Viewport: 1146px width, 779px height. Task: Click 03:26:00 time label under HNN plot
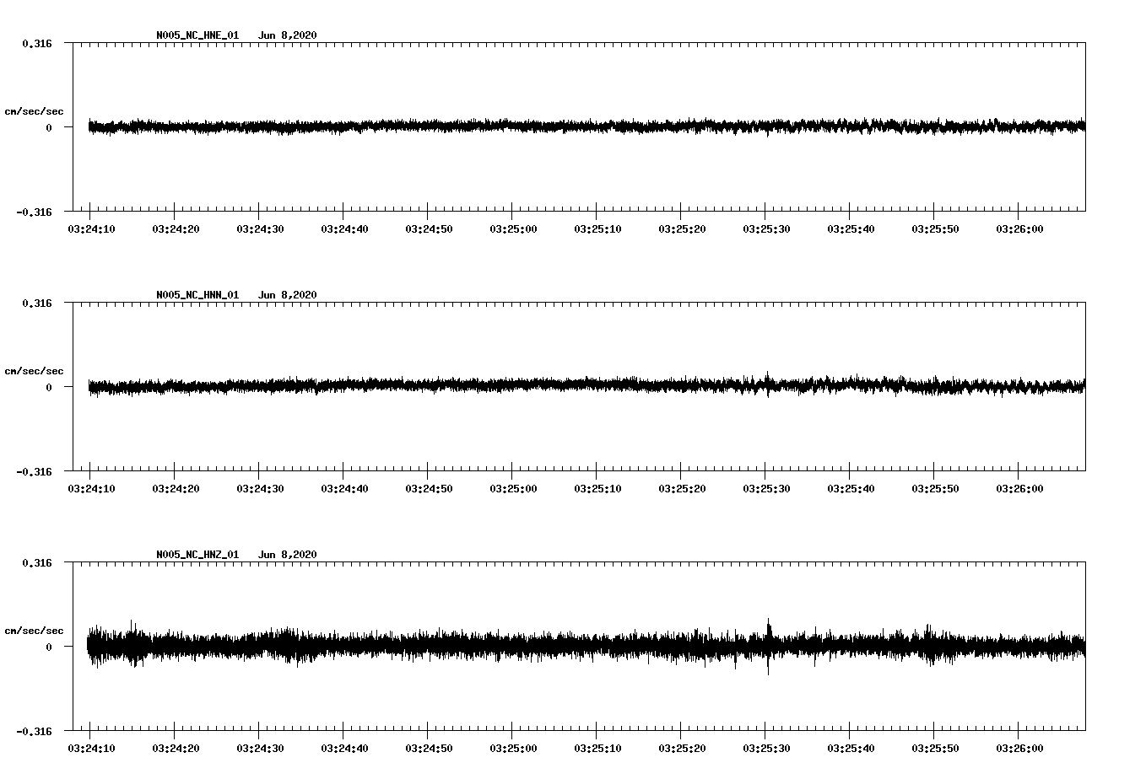click(1019, 489)
